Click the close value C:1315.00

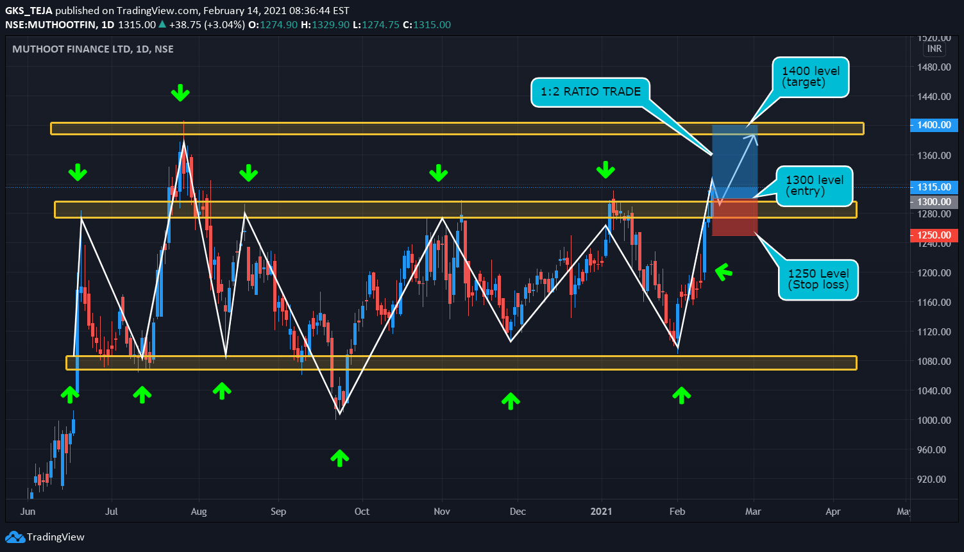tap(427, 25)
